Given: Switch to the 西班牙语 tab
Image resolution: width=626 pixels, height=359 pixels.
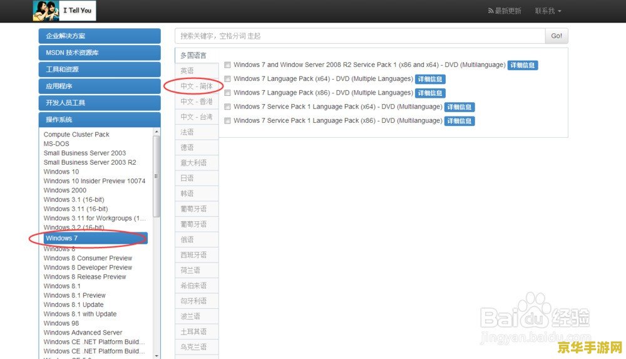Looking at the screenshot, I should click(x=197, y=255).
